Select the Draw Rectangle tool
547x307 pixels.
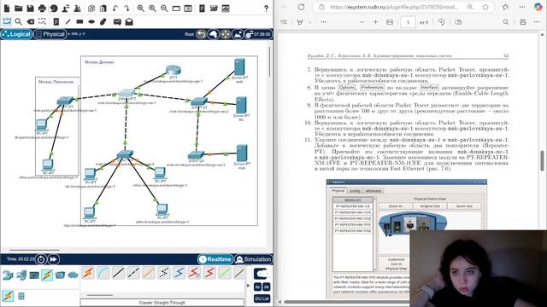tap(79, 21)
